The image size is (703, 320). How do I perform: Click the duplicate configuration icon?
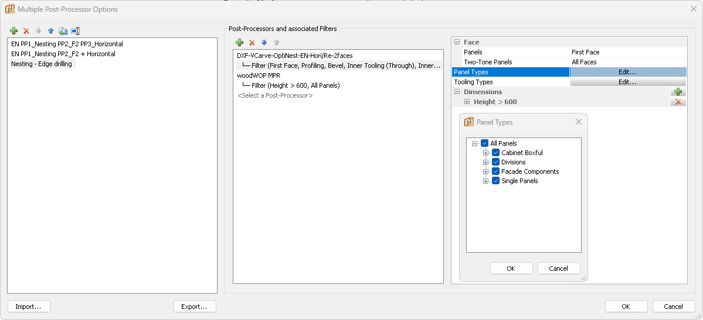(x=63, y=31)
